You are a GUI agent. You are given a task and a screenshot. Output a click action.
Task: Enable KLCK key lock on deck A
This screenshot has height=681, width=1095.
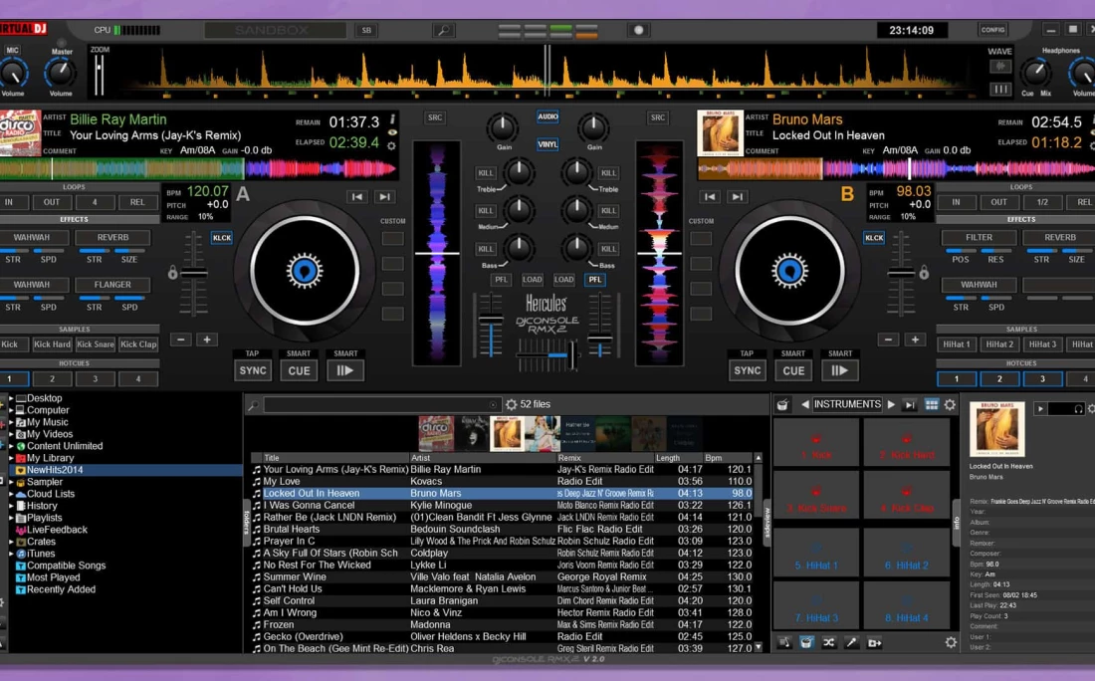[221, 238]
